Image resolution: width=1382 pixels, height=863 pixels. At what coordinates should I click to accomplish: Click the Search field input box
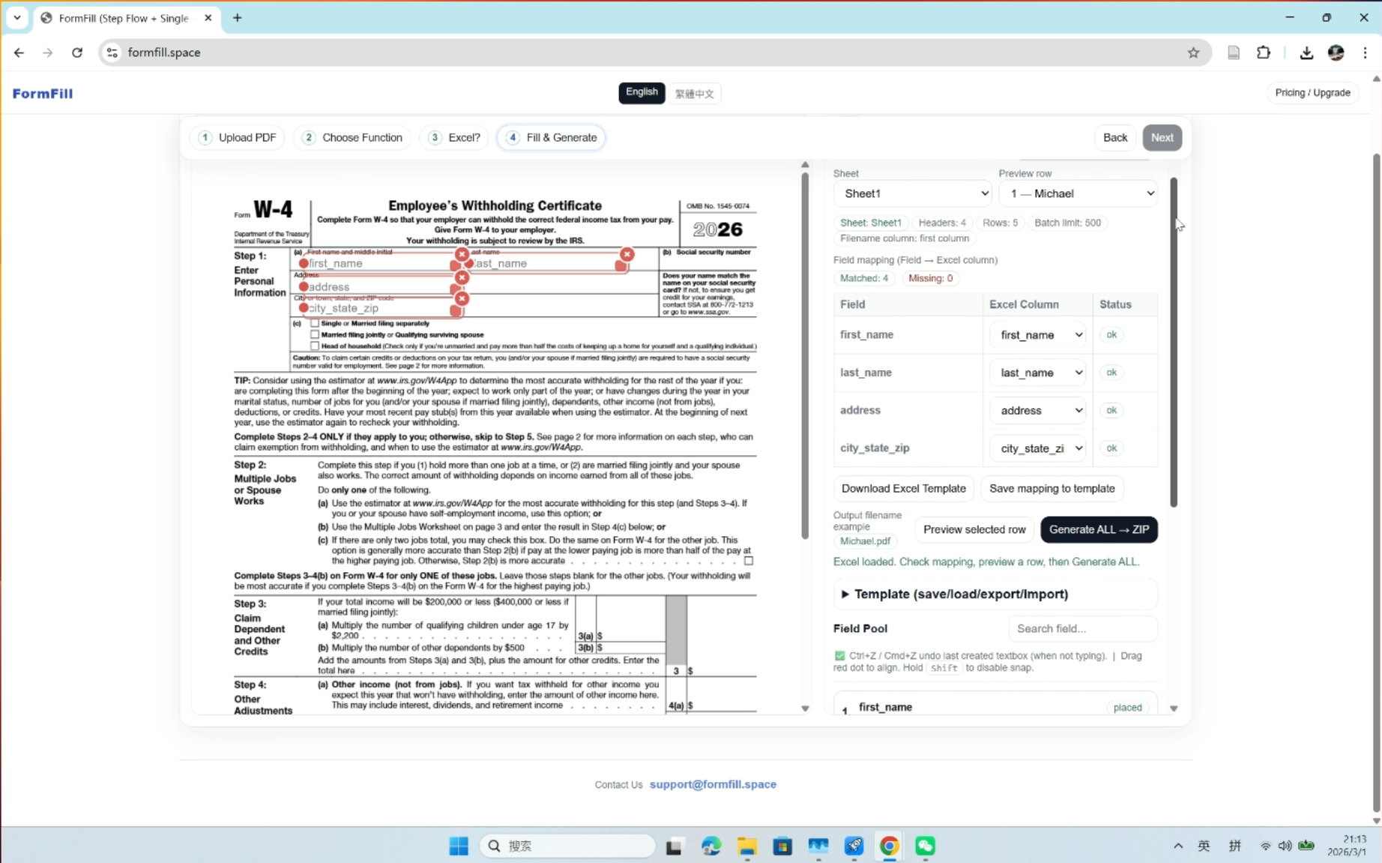click(1082, 628)
